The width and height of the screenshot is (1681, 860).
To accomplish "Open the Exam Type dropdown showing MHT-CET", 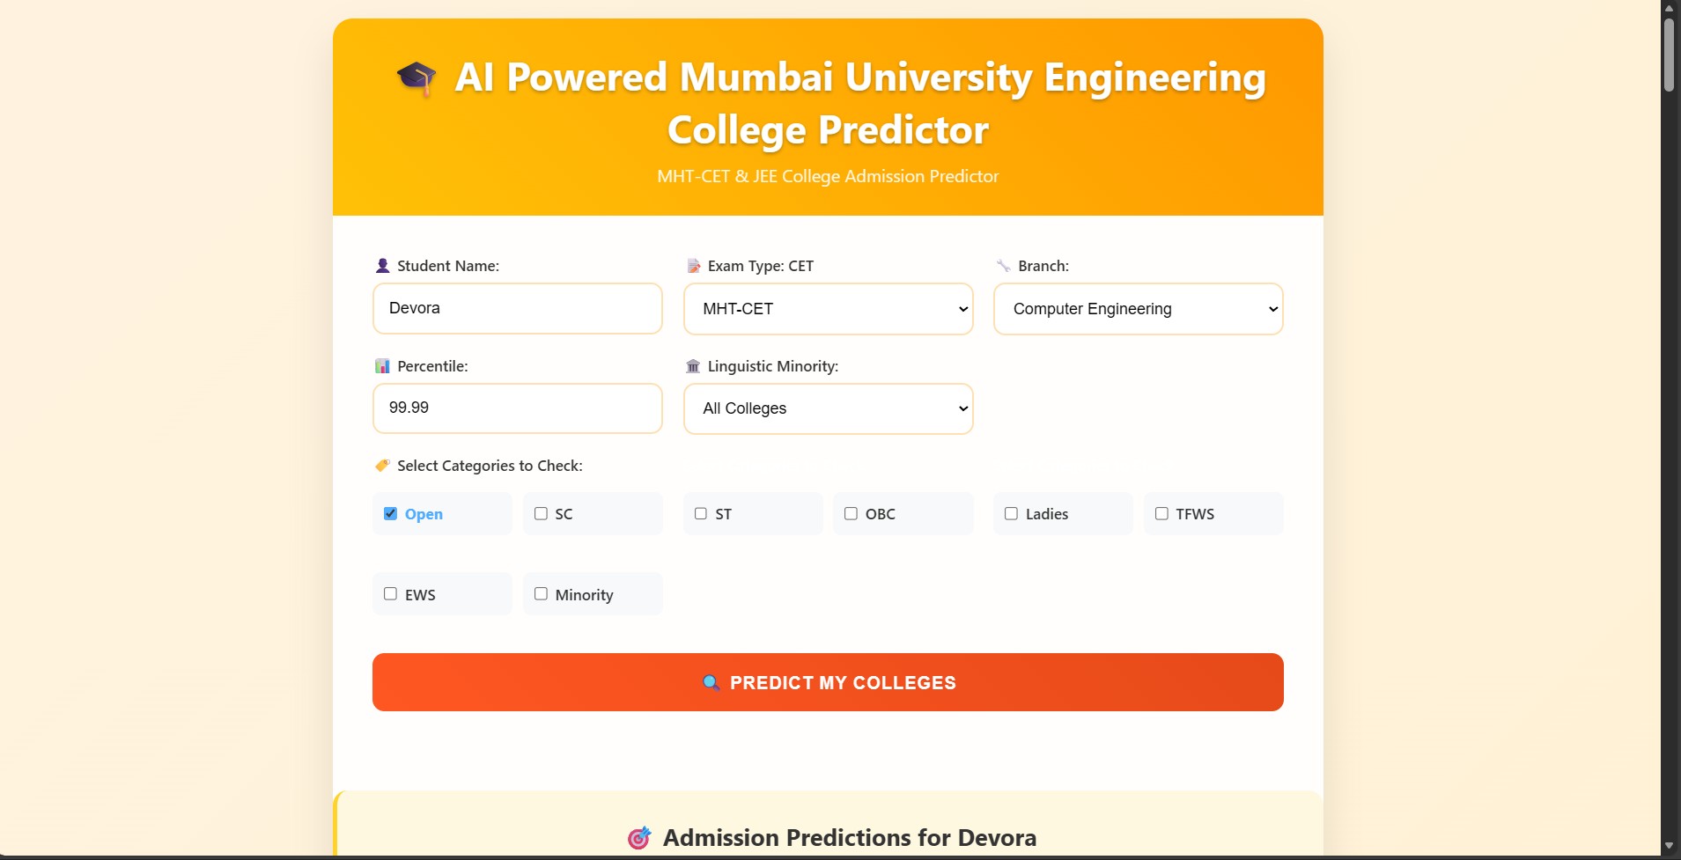I will [828, 309].
